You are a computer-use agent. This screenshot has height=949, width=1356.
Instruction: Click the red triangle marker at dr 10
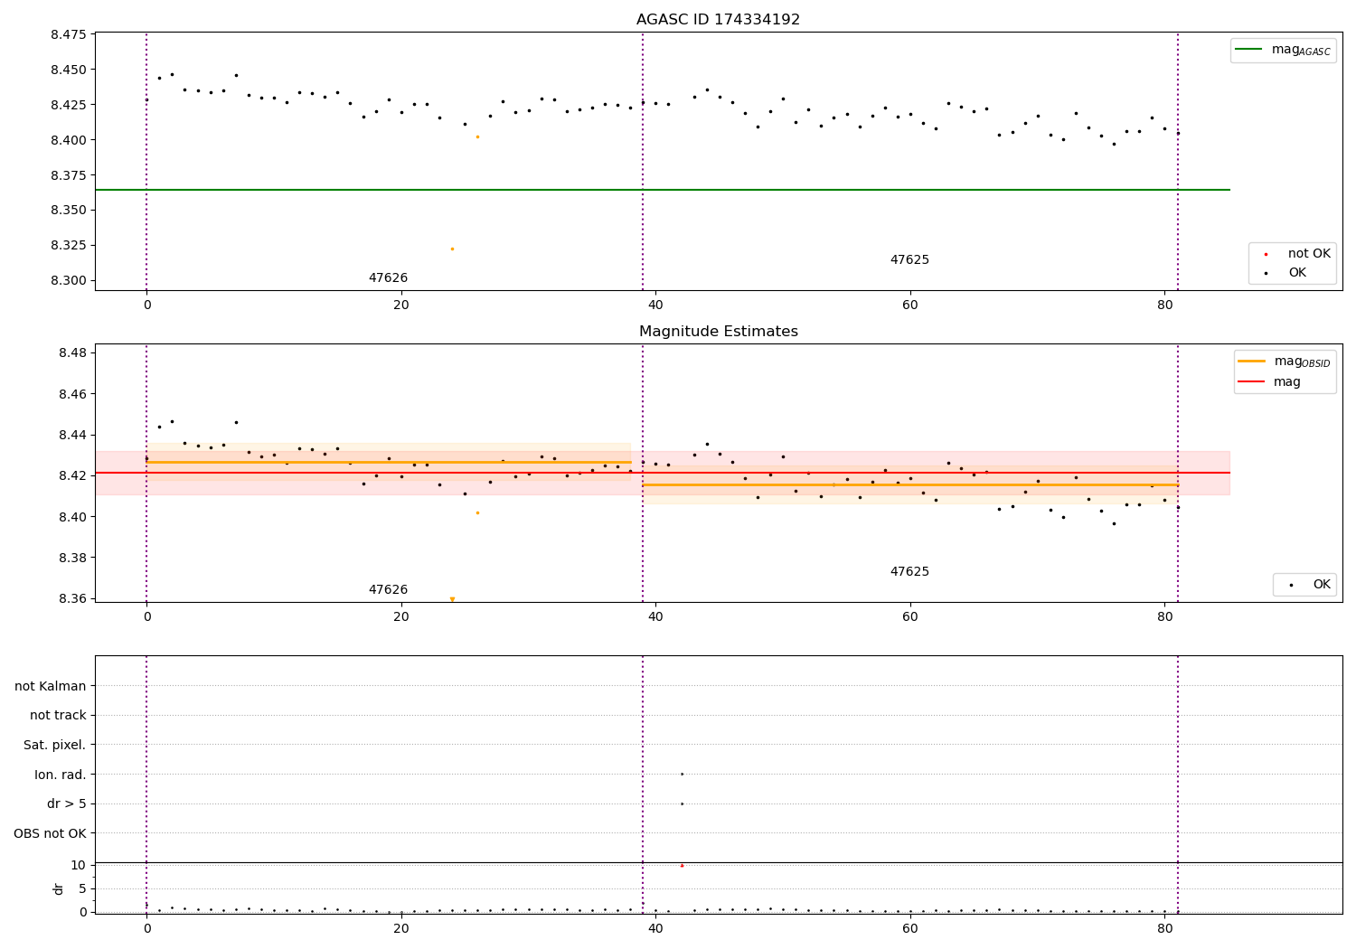pyautogui.click(x=682, y=865)
